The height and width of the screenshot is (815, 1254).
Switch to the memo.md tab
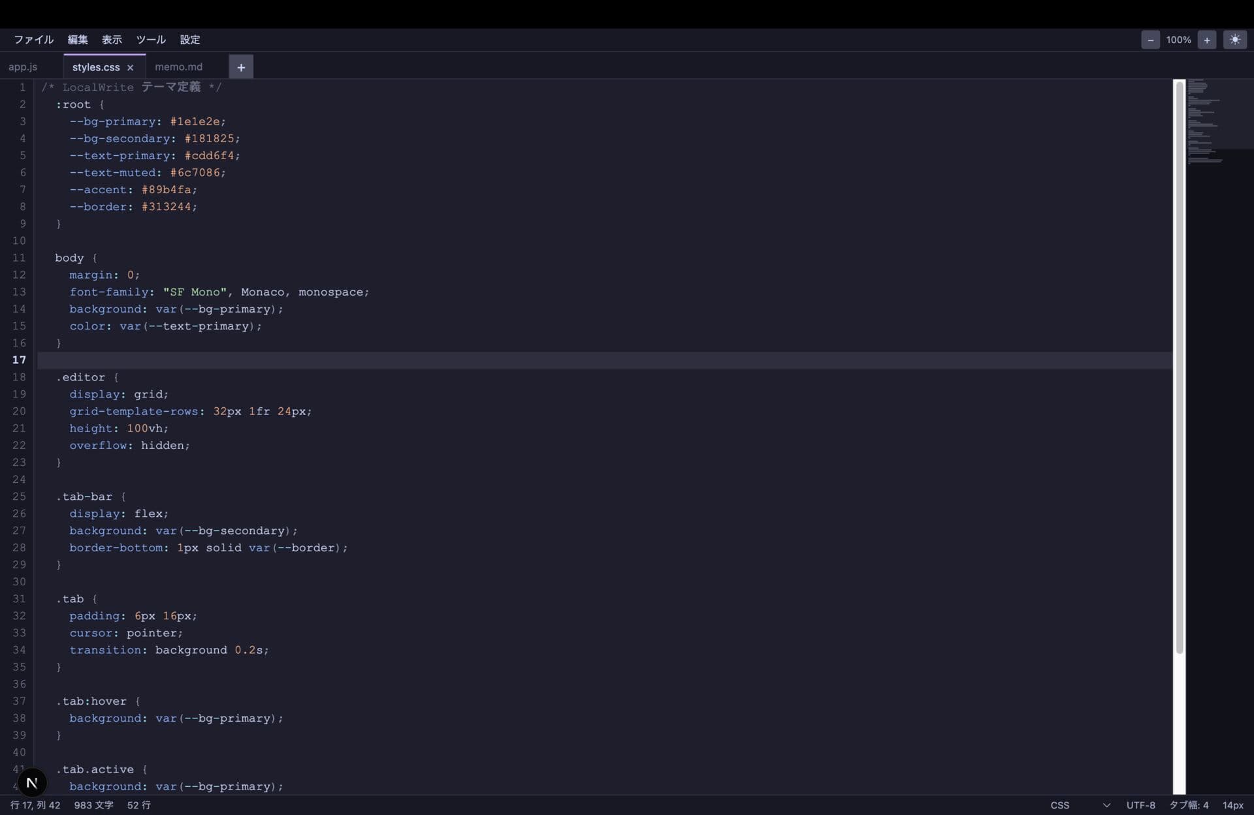tap(179, 67)
